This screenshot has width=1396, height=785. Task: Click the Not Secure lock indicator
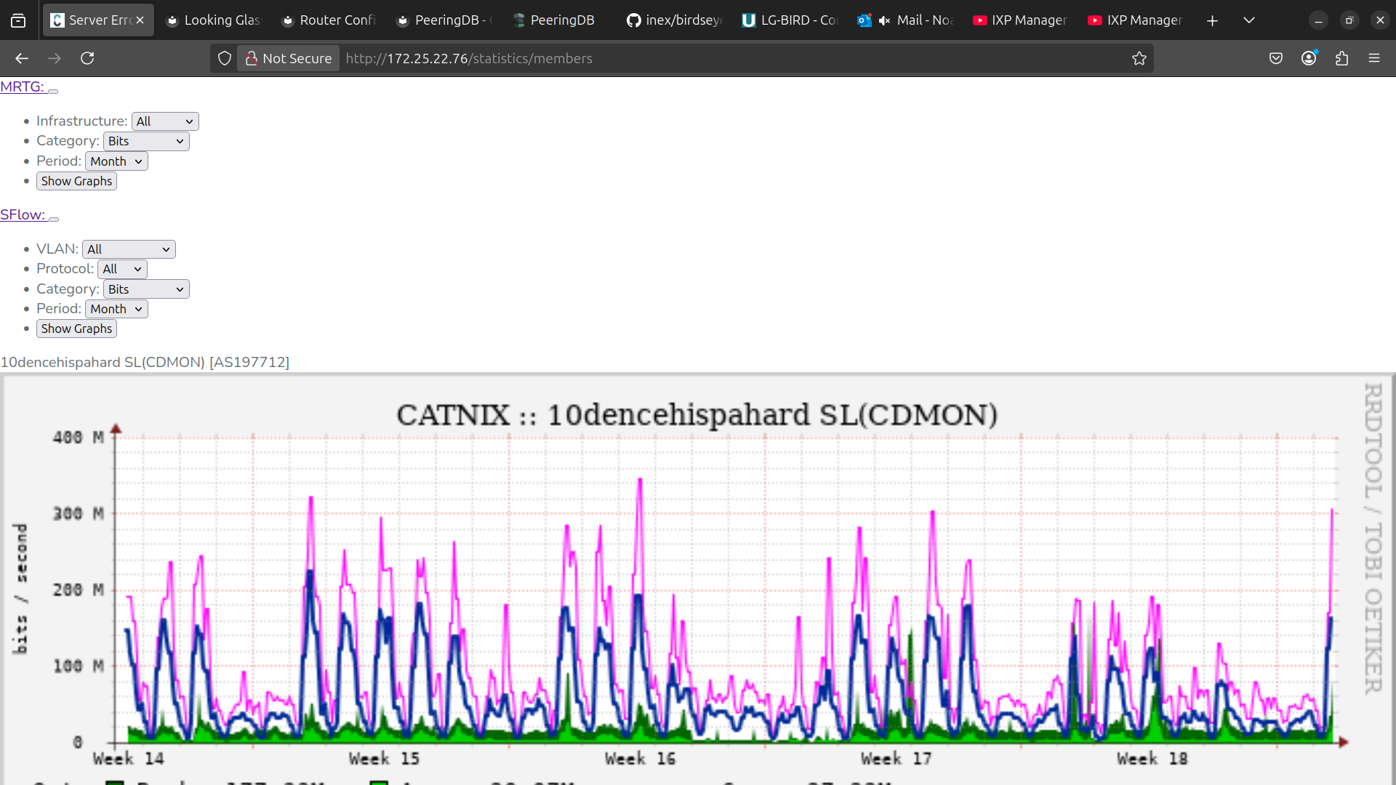point(289,58)
